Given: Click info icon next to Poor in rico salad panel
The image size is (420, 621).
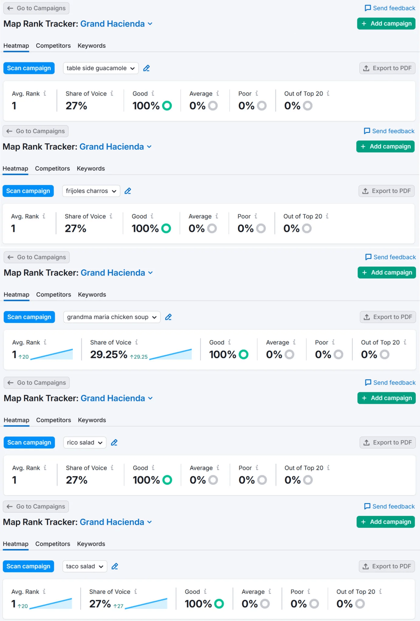Looking at the screenshot, I should [x=257, y=468].
